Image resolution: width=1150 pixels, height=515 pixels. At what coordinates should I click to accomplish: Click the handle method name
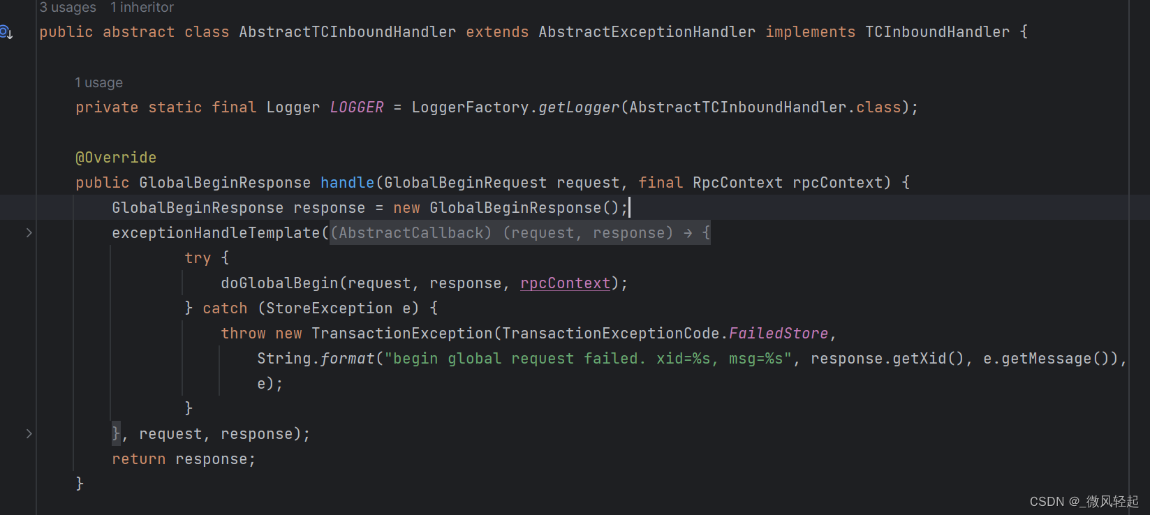(x=348, y=183)
